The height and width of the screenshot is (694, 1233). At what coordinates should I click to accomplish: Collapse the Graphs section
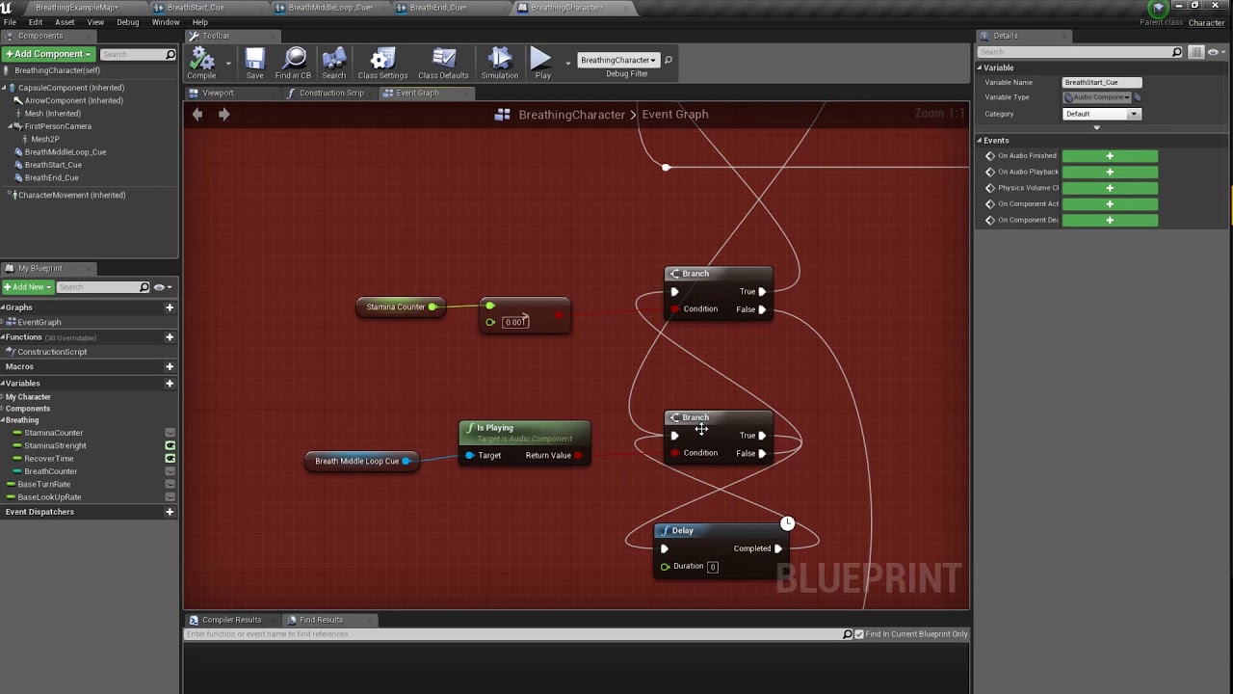(x=3, y=307)
